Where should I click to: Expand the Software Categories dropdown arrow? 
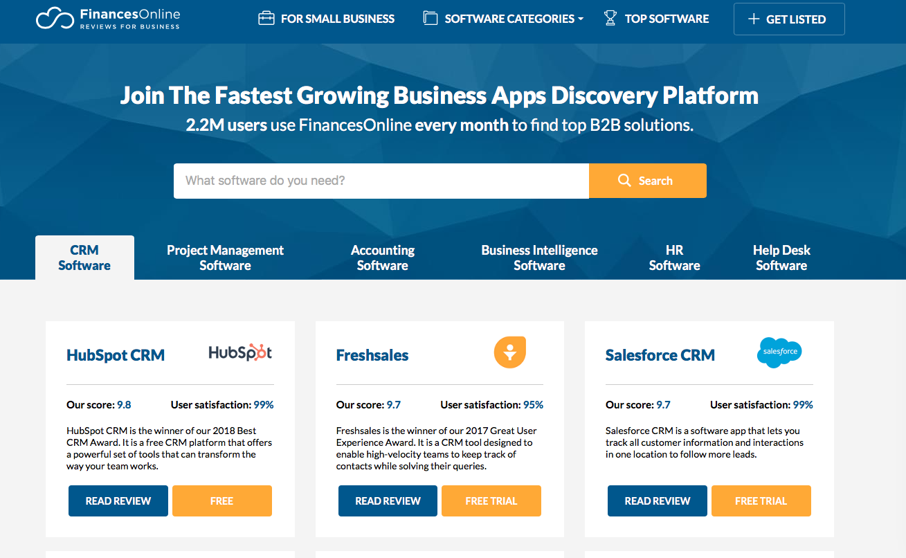pyautogui.click(x=580, y=19)
